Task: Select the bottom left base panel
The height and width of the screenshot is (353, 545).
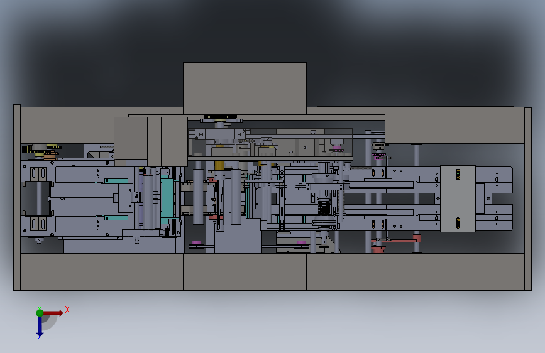Action: [102, 272]
